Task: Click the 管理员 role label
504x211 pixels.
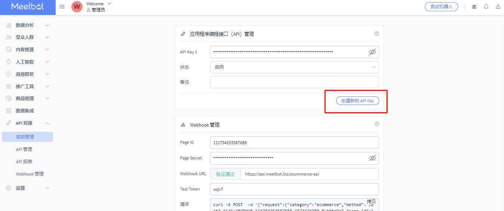Action: click(x=98, y=10)
